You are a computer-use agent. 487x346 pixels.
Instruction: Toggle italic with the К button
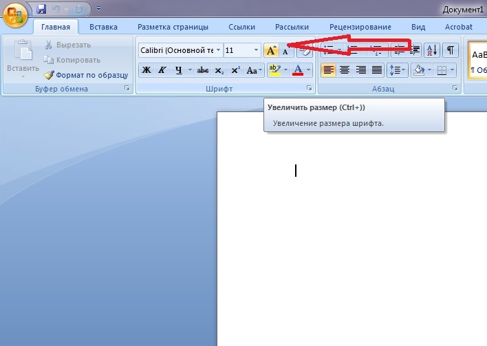pos(162,70)
